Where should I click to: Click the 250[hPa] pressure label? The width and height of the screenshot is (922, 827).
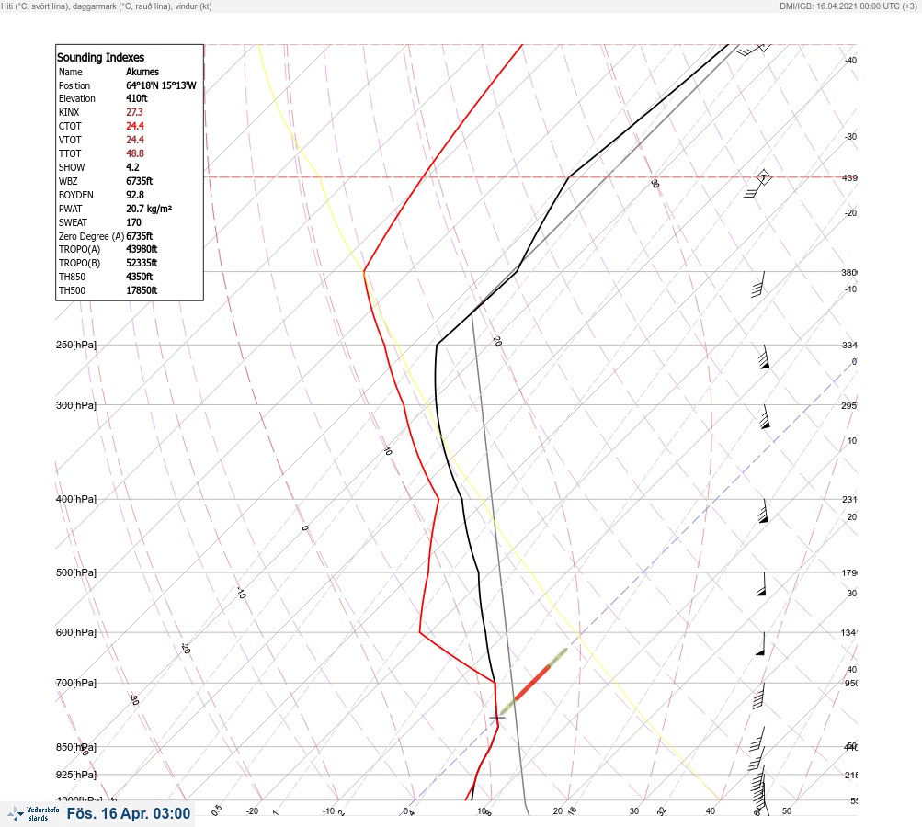(76, 345)
